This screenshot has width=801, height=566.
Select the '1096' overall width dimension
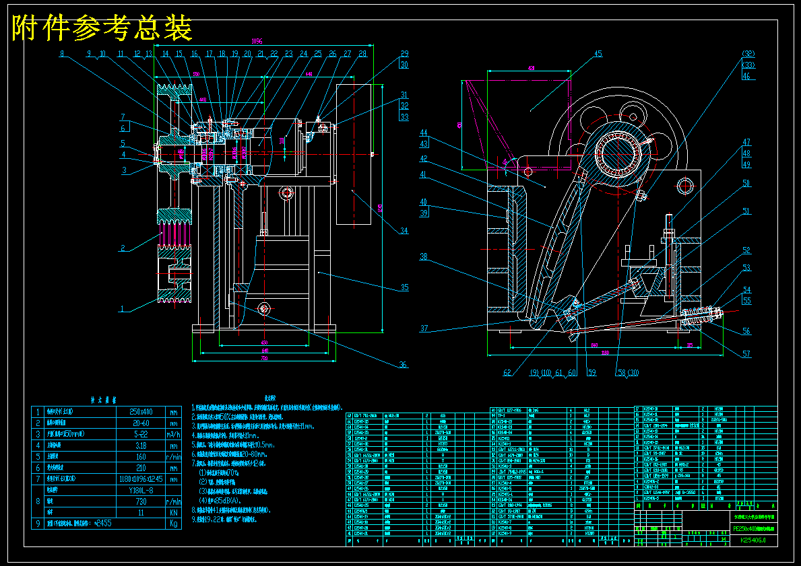point(257,41)
